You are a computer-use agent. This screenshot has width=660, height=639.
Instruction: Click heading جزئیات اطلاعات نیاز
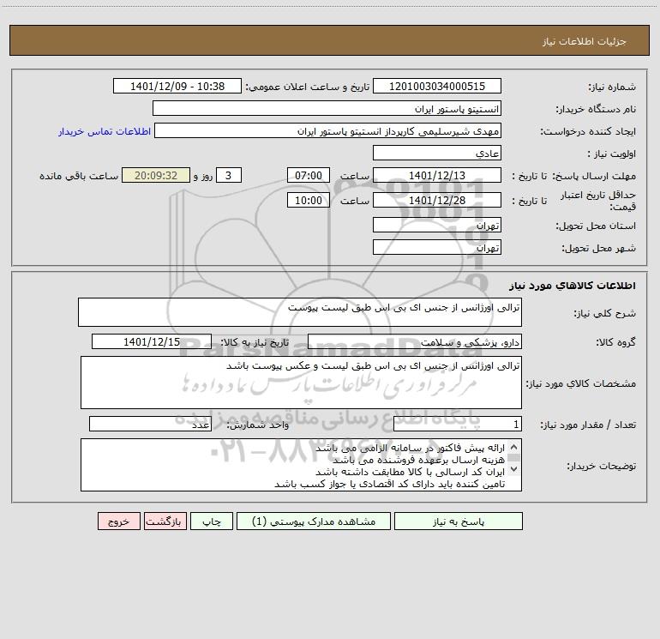pos(584,41)
